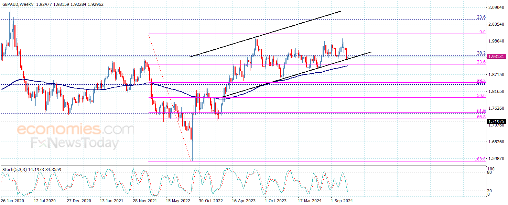Click the current price tag 1.93131
Screen dimensions: 508x205
(x=496, y=57)
